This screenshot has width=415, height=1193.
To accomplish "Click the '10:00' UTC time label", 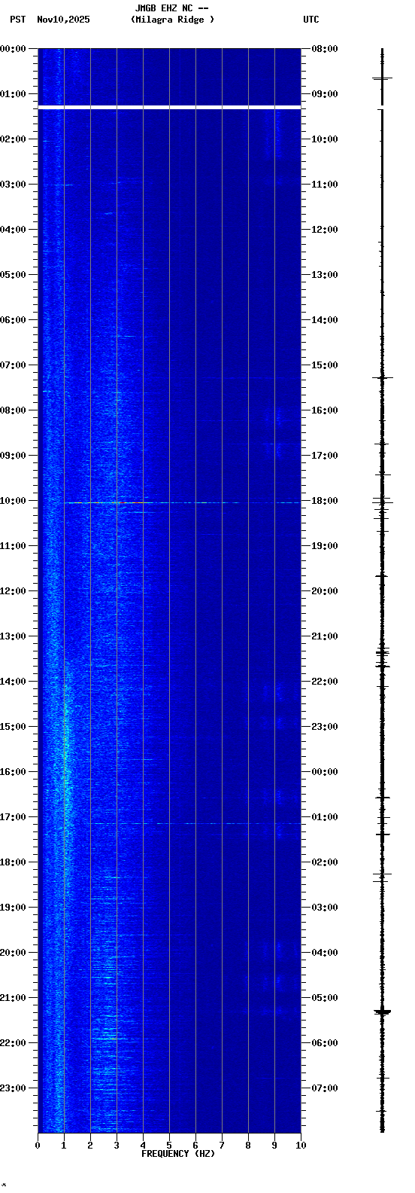I will point(325,139).
